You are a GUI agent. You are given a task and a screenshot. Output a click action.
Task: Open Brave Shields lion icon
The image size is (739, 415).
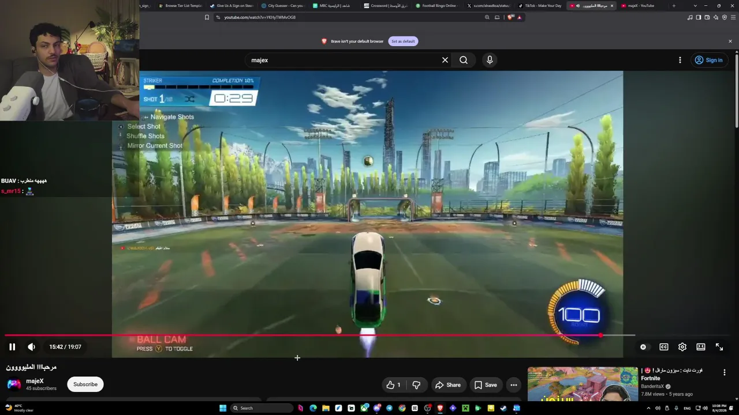point(510,17)
